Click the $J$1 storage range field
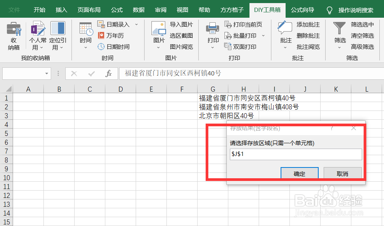Screen dimensions: 384x226 pyautogui.click(x=296, y=154)
